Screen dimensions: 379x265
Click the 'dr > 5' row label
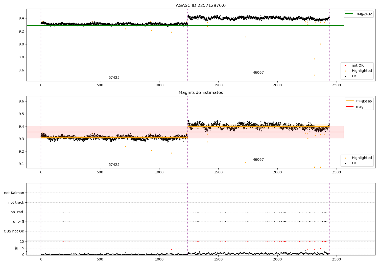click(19, 222)
